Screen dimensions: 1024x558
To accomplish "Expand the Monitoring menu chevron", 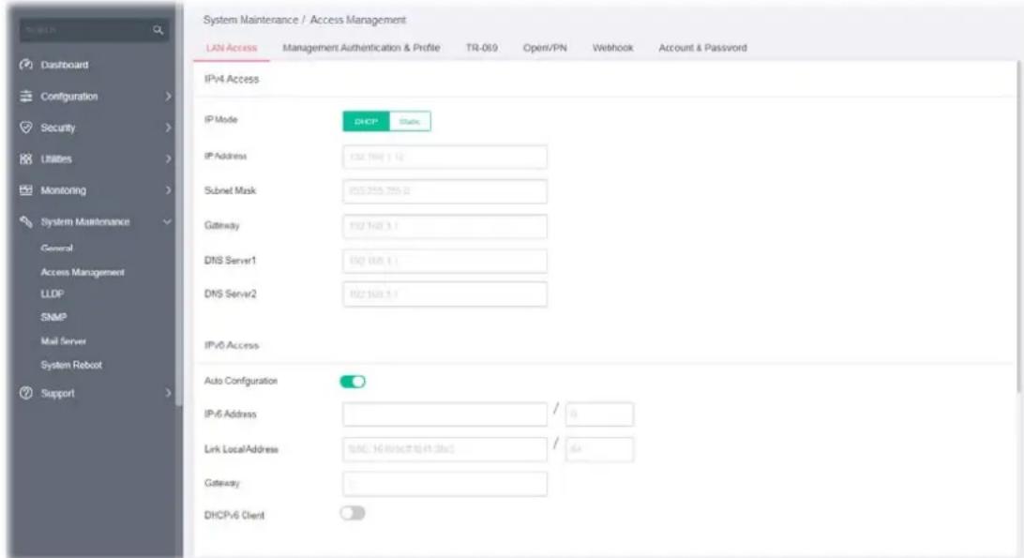I will pos(168,190).
